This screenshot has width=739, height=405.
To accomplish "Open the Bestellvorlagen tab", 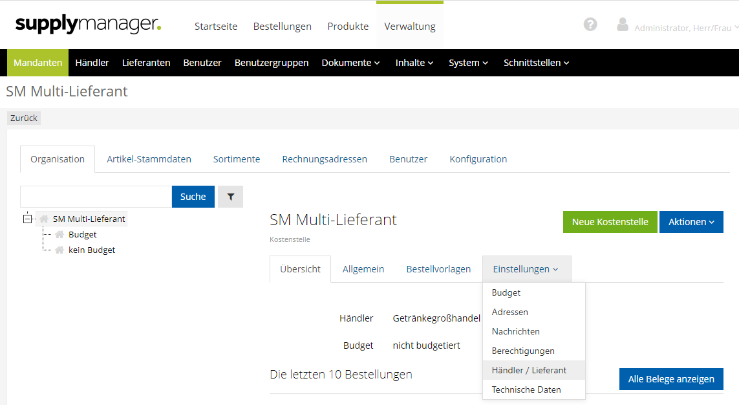I will coord(438,269).
